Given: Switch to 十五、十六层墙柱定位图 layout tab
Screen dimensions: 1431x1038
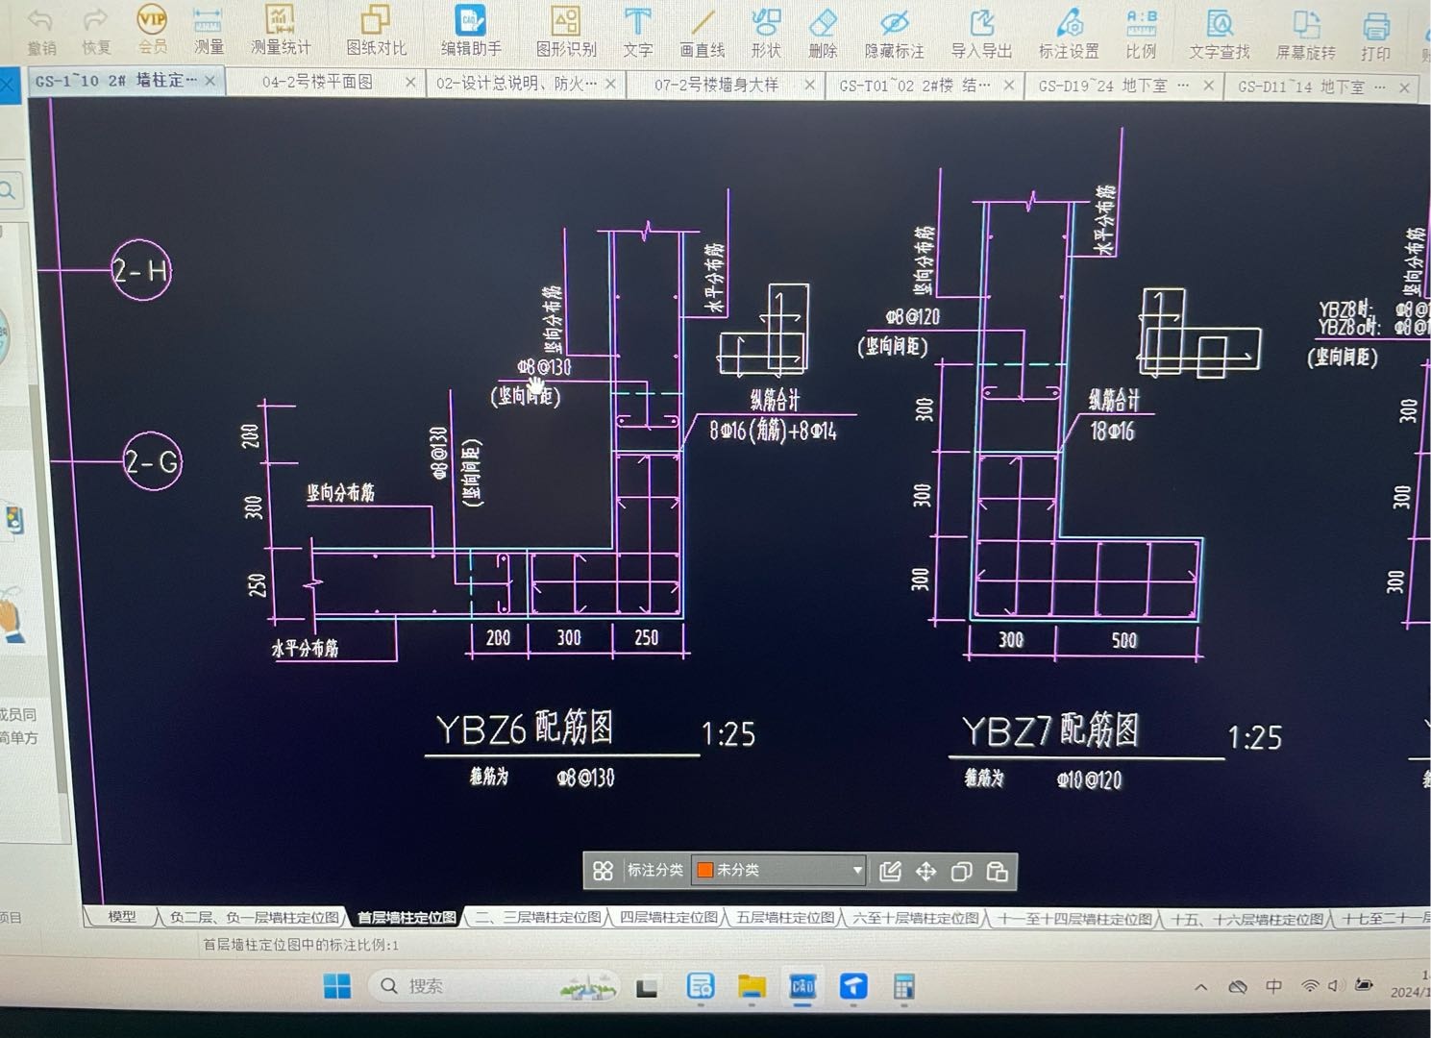Looking at the screenshot, I should click(x=1247, y=920).
